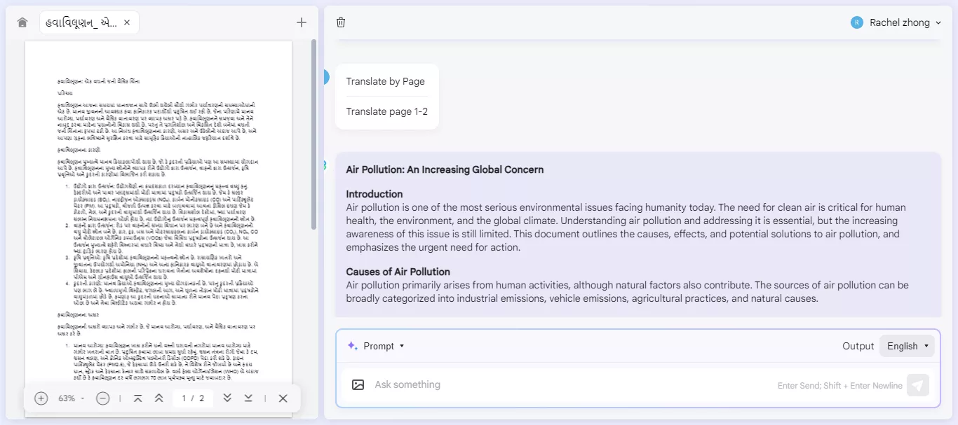The width and height of the screenshot is (958, 425).
Task: Select Translate page 1-2 option
Action: point(387,111)
